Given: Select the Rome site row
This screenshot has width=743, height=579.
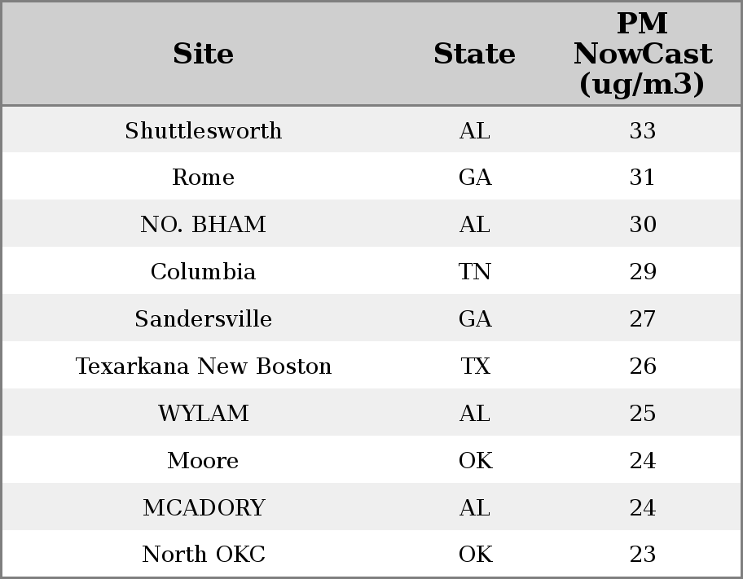Looking at the screenshot, I should [x=203, y=178].
